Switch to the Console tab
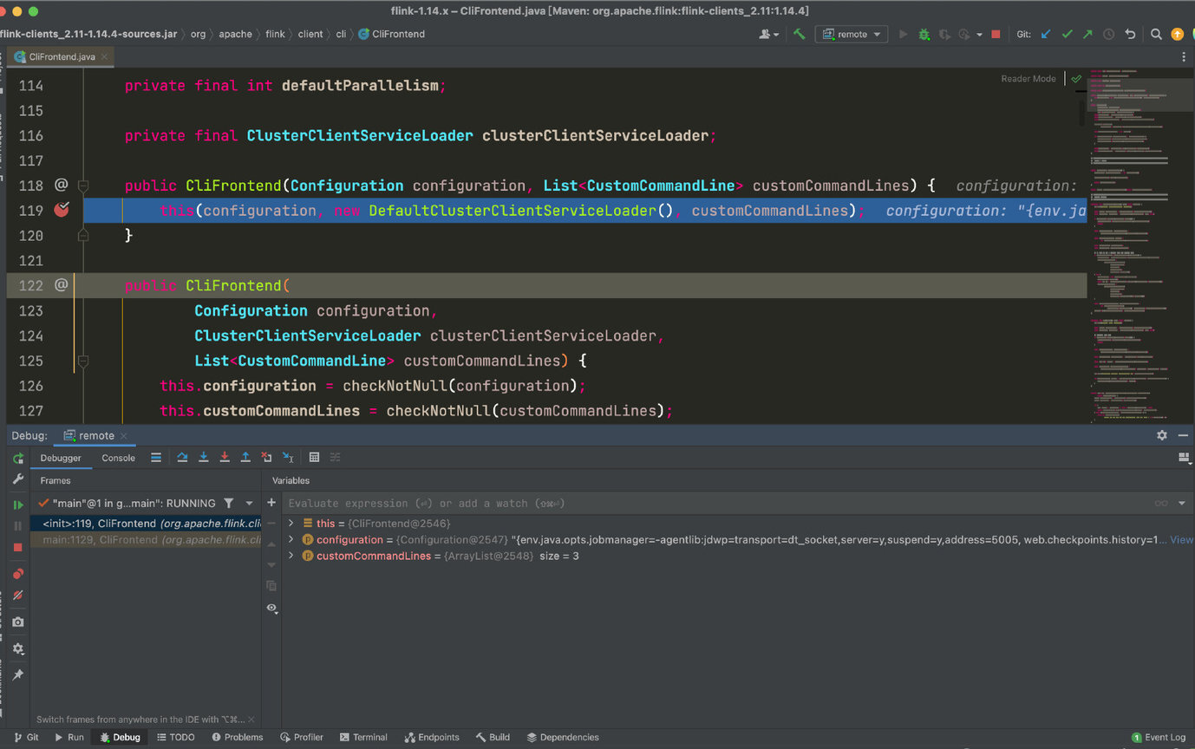 (118, 458)
